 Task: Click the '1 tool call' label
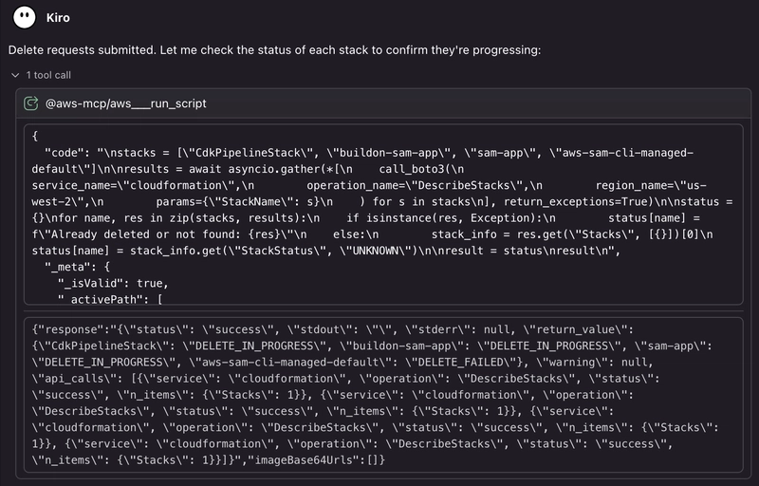48,75
